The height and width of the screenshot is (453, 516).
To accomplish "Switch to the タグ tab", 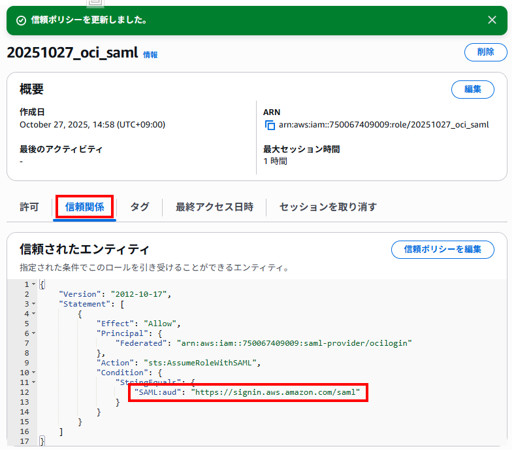I will 139,207.
